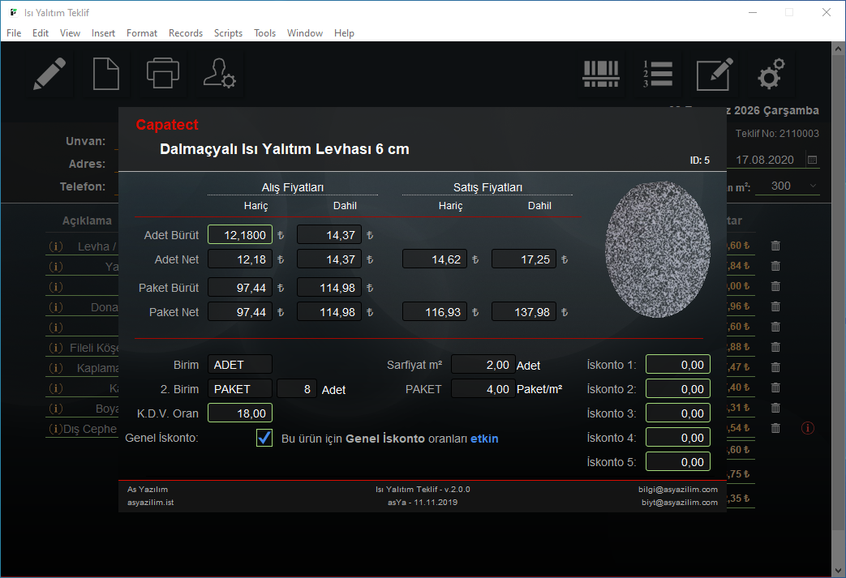This screenshot has width=846, height=578.
Task: Click the İskonto 2 field
Action: 678,389
